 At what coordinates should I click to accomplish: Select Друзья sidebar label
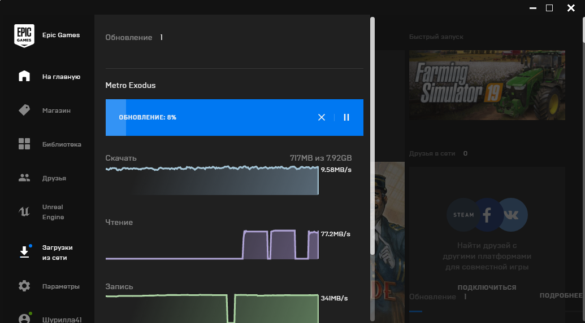(x=54, y=178)
